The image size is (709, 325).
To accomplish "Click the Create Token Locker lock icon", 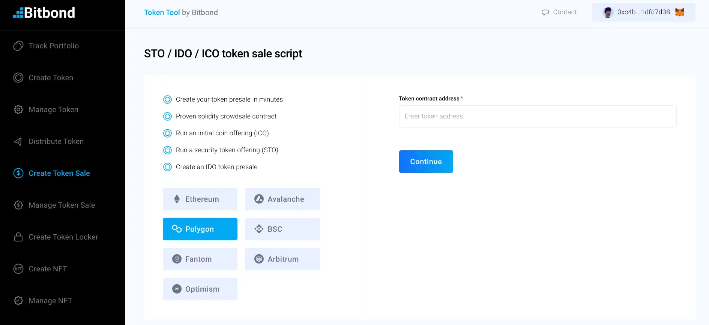I will pos(18,237).
